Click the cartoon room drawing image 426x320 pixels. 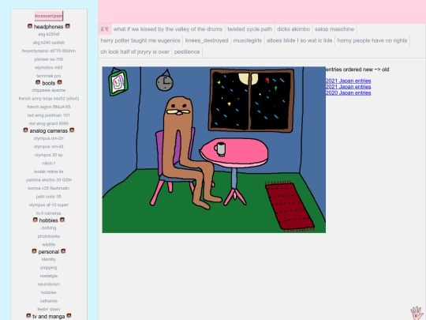214,149
